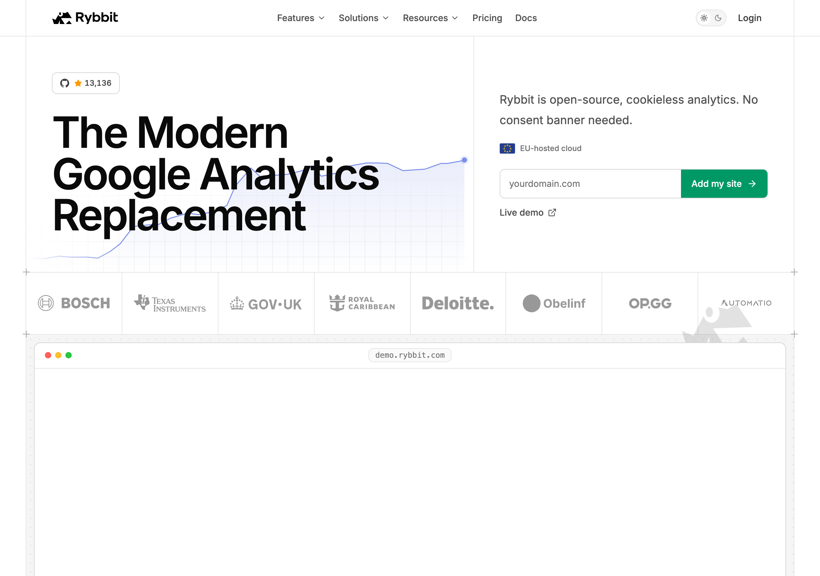Screen dimensions: 820x576
Task: Click the Obelinf logo
Action: 554,303
